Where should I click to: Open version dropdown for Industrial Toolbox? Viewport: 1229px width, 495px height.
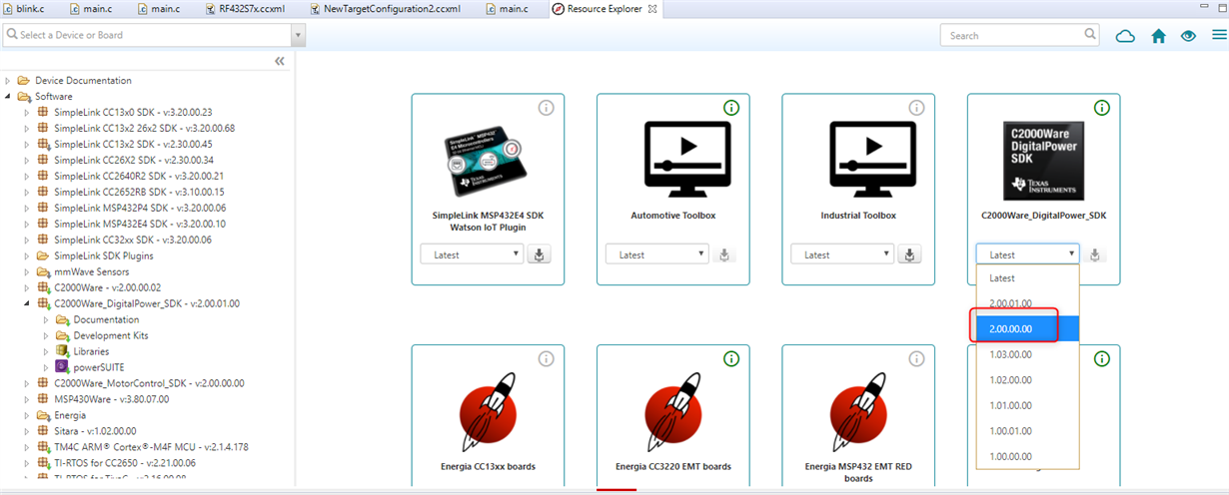pos(841,254)
